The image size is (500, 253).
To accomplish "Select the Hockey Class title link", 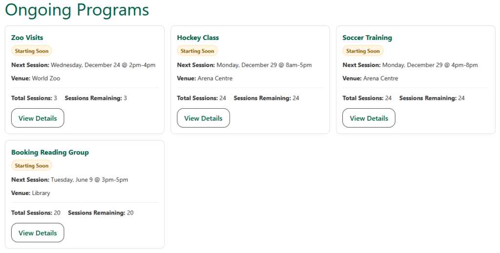I will (x=198, y=38).
